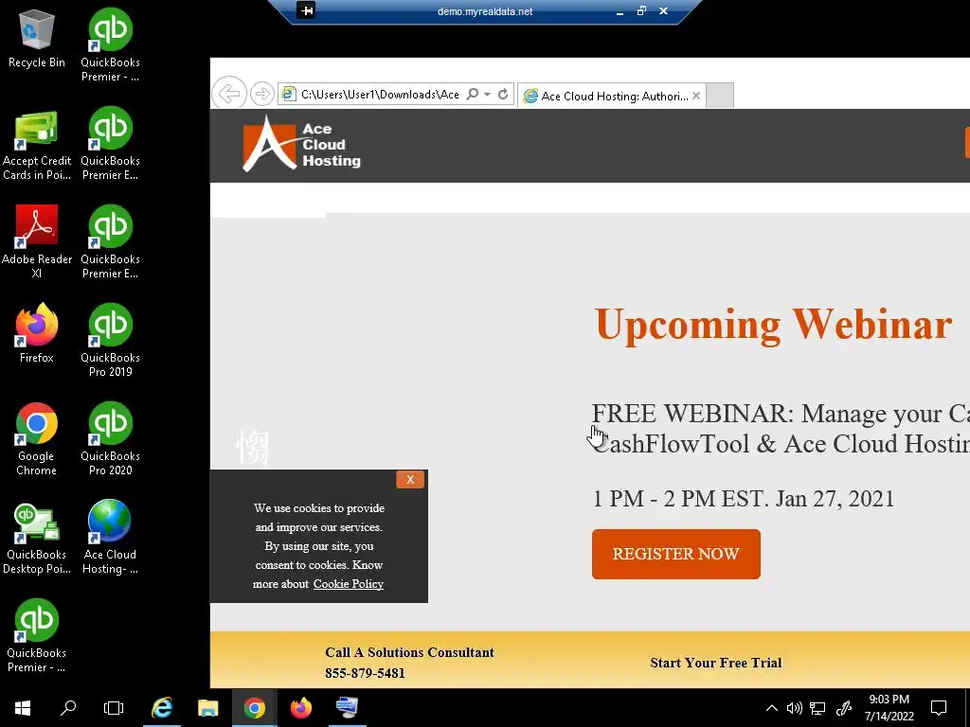Switch to Chrome in the taskbar

click(x=254, y=707)
